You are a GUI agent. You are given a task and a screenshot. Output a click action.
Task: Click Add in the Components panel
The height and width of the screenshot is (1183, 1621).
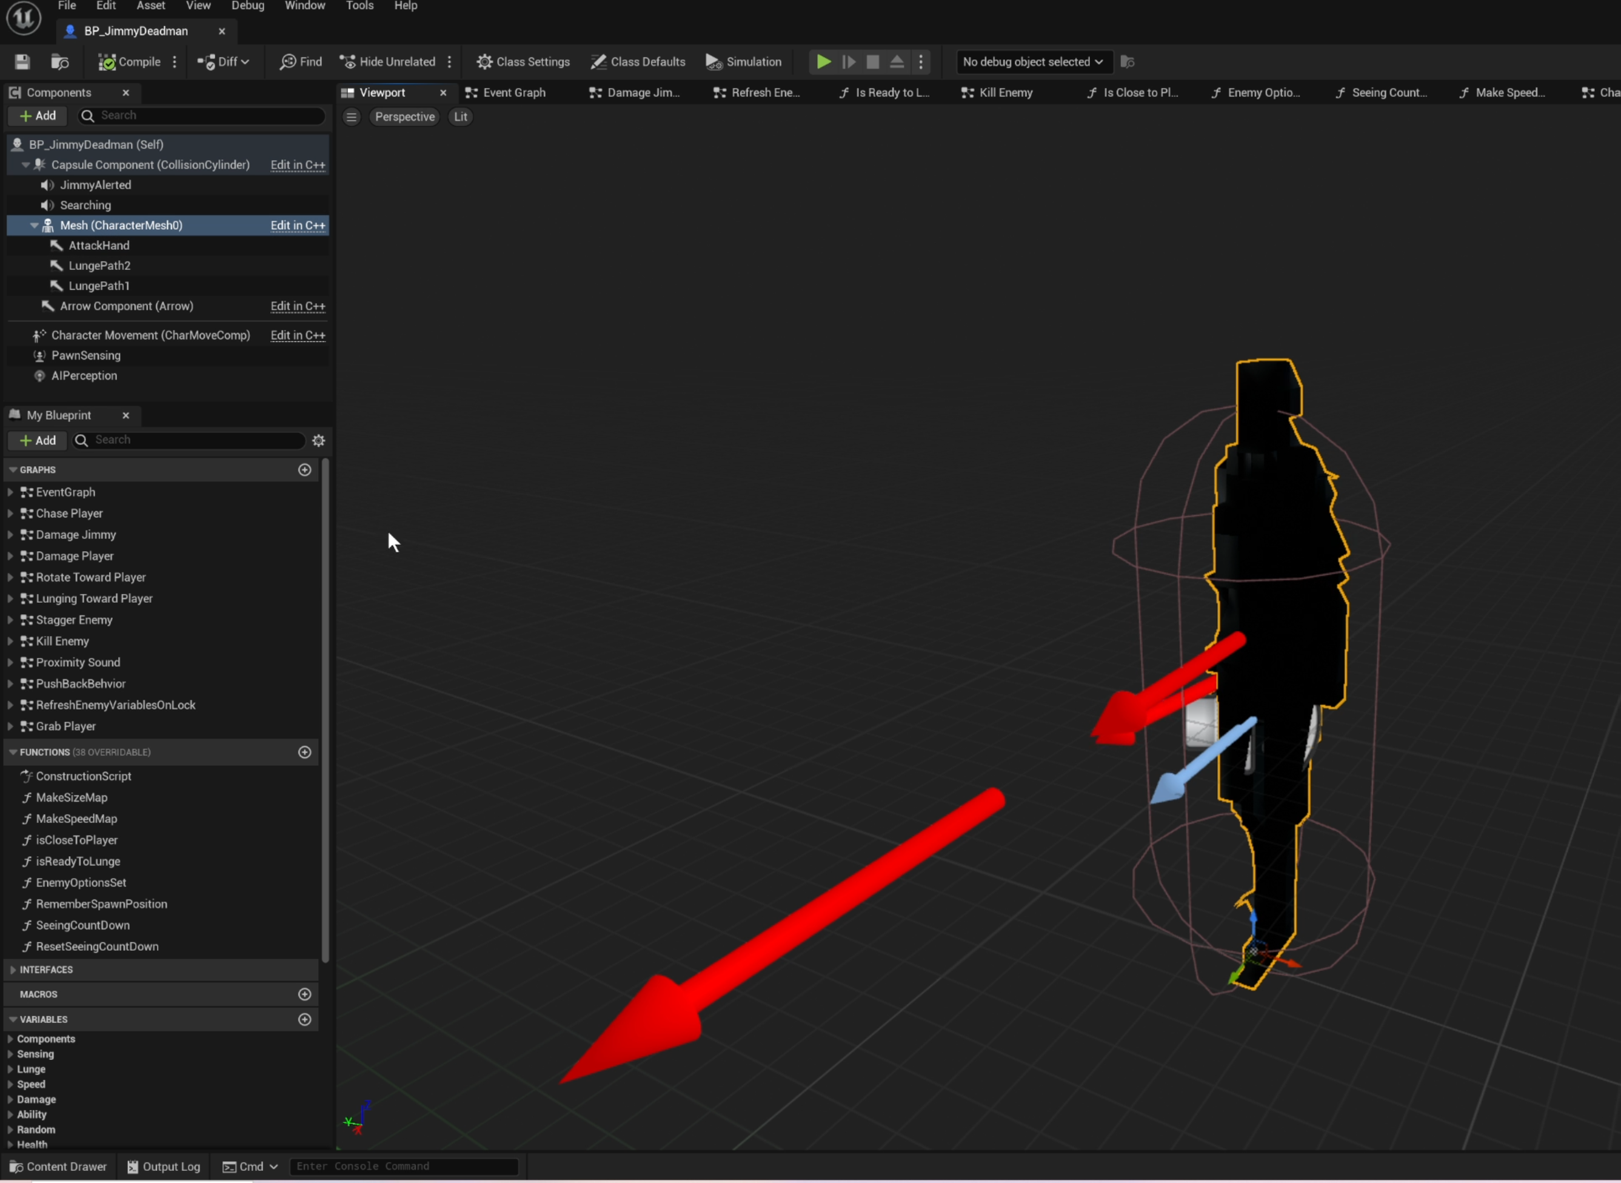coord(37,115)
